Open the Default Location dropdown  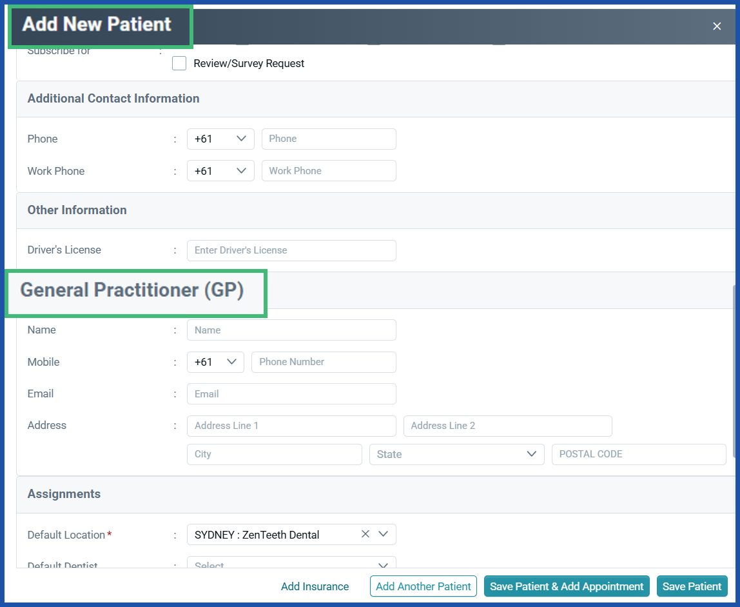[383, 534]
